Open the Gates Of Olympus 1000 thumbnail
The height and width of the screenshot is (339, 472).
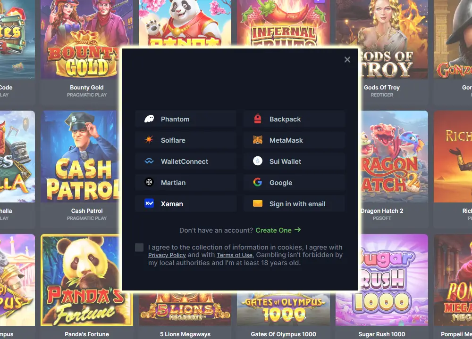click(283, 309)
